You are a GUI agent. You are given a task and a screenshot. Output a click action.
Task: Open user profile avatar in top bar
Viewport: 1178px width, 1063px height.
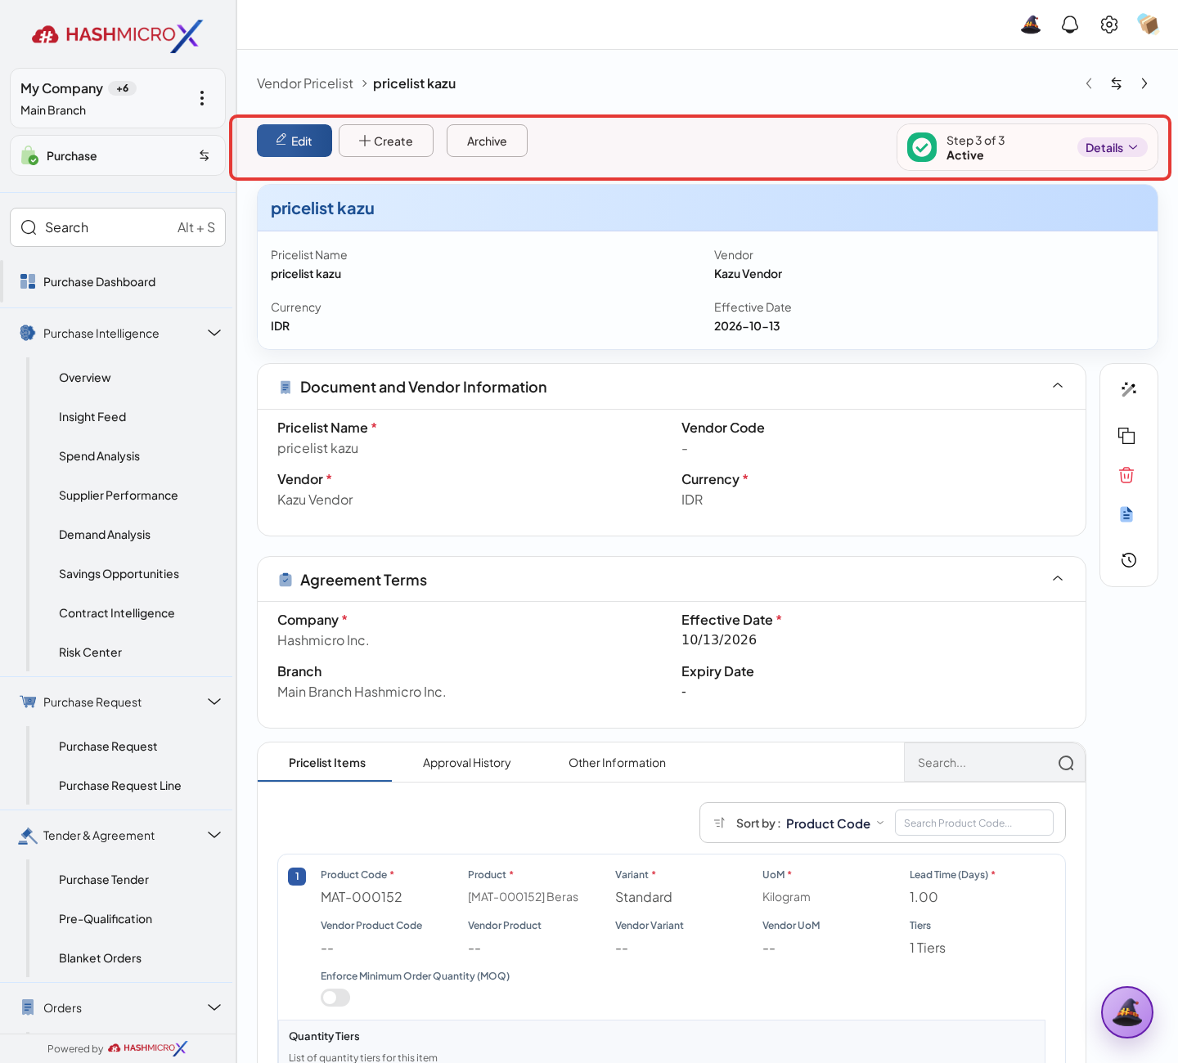[1149, 25]
